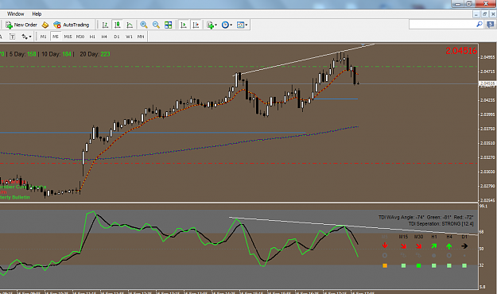
Task: Click the red arrow under TDI panel M15
Action: 403,246
